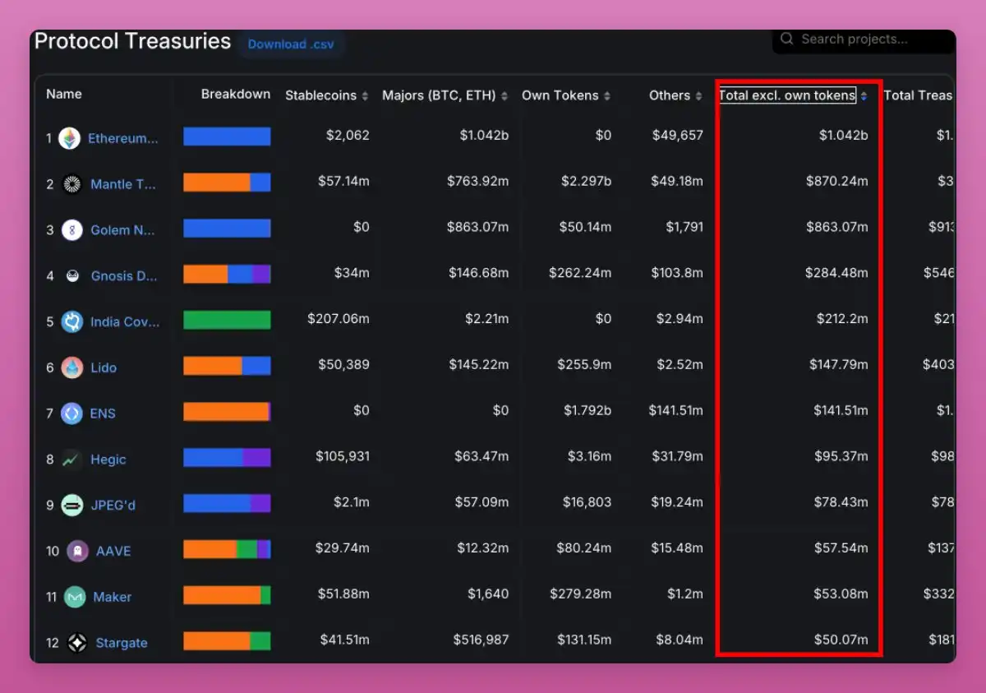Click the Lido protocol icon
This screenshot has height=693, width=986.
(70, 367)
